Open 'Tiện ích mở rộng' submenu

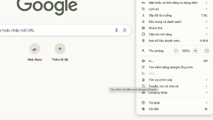pos(174,34)
